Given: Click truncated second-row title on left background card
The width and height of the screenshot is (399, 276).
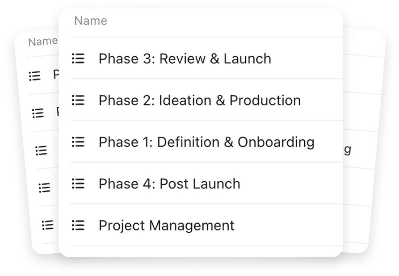Looking at the screenshot, I should click(58, 112).
